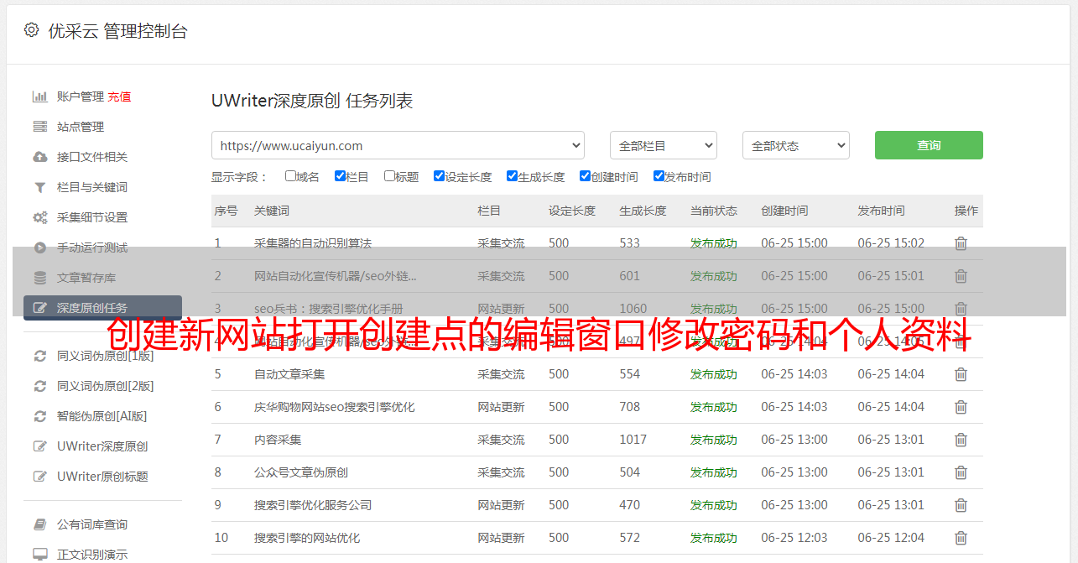Open 接口文件相关 in the sidebar
Viewport: 1078px width, 563px height.
[92, 157]
